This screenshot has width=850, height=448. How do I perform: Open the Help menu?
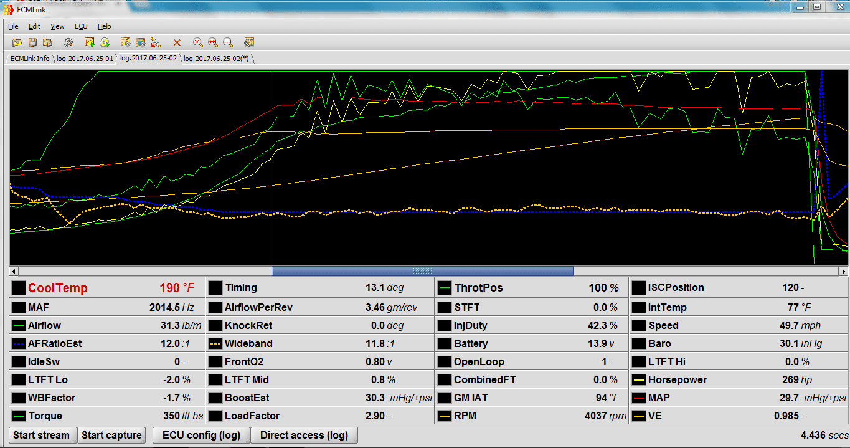click(105, 26)
